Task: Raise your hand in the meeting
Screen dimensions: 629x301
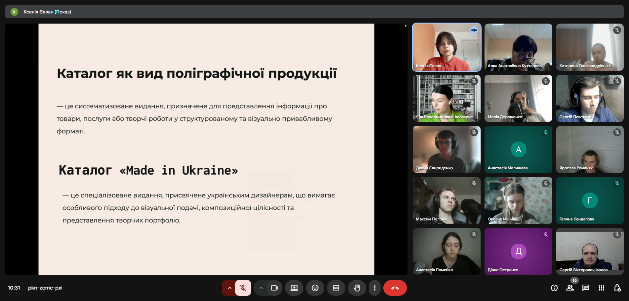Action: 357,288
